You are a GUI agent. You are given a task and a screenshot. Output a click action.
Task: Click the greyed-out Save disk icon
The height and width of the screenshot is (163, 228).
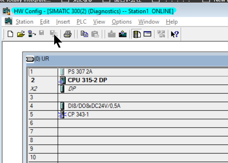[41, 33]
